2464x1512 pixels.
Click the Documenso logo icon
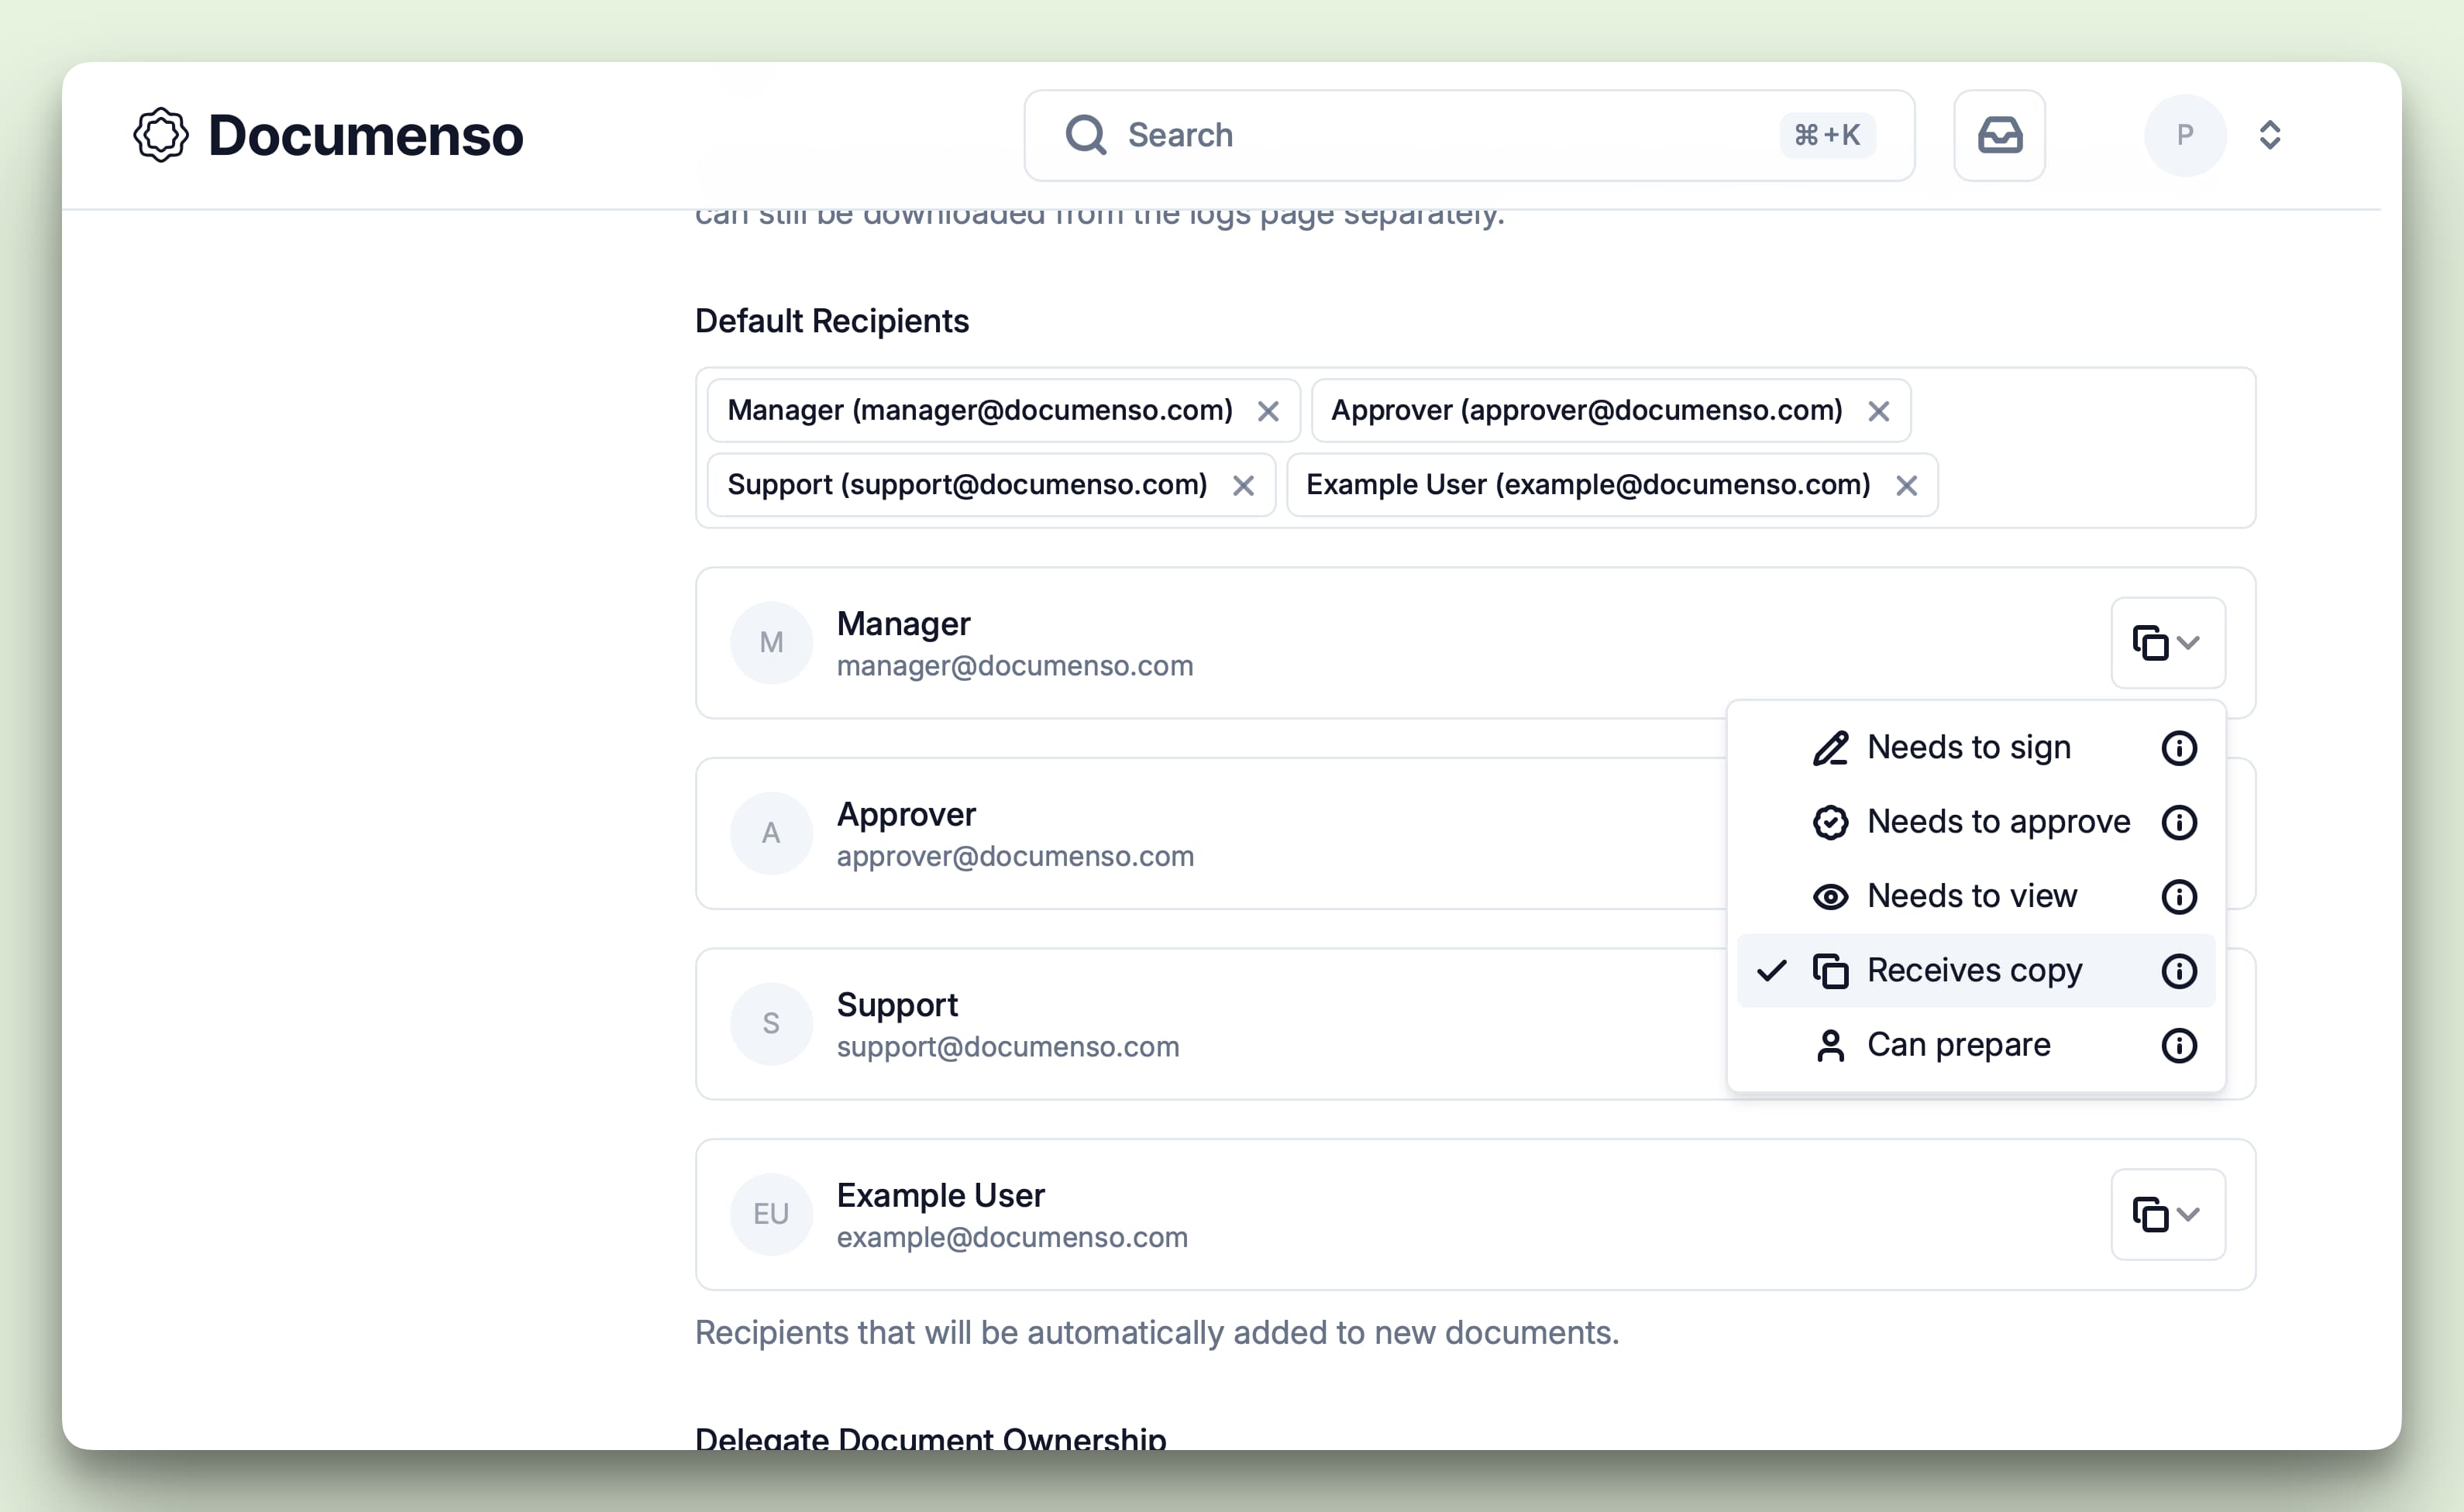(x=161, y=133)
